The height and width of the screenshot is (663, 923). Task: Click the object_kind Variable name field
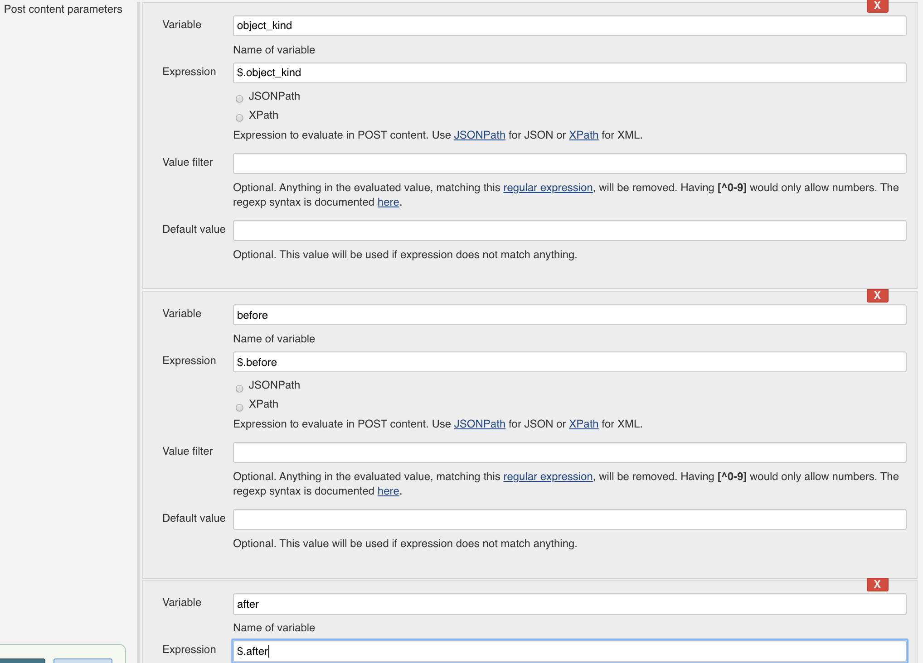pyautogui.click(x=569, y=26)
